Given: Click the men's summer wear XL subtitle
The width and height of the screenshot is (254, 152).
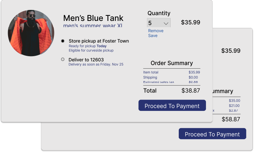Looking at the screenshot, I should [93, 26].
